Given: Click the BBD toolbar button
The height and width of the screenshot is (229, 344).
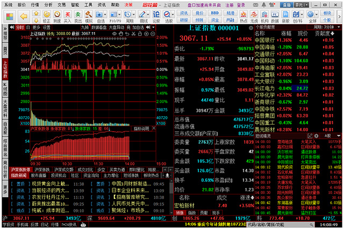Looking at the screenshot, I should pyautogui.click(x=214, y=11).
